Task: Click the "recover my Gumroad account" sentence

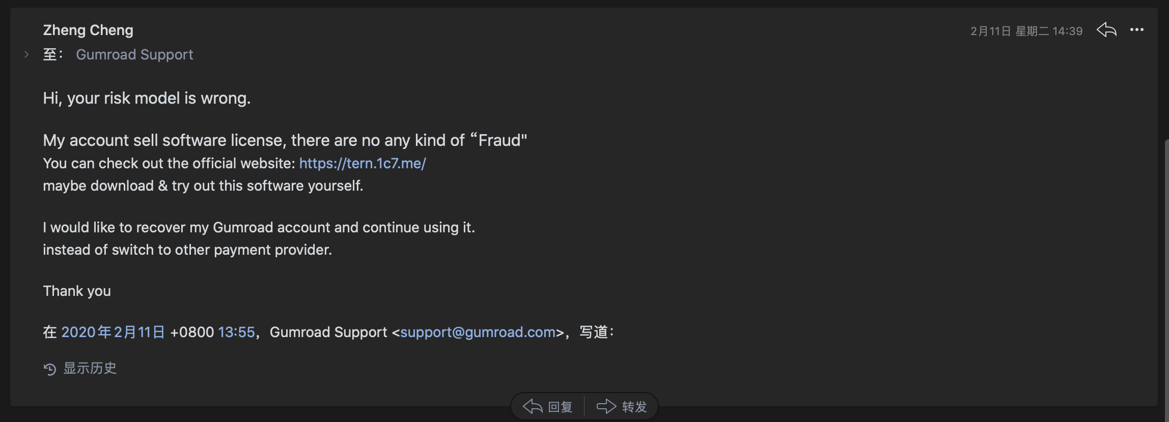Action: tap(259, 227)
